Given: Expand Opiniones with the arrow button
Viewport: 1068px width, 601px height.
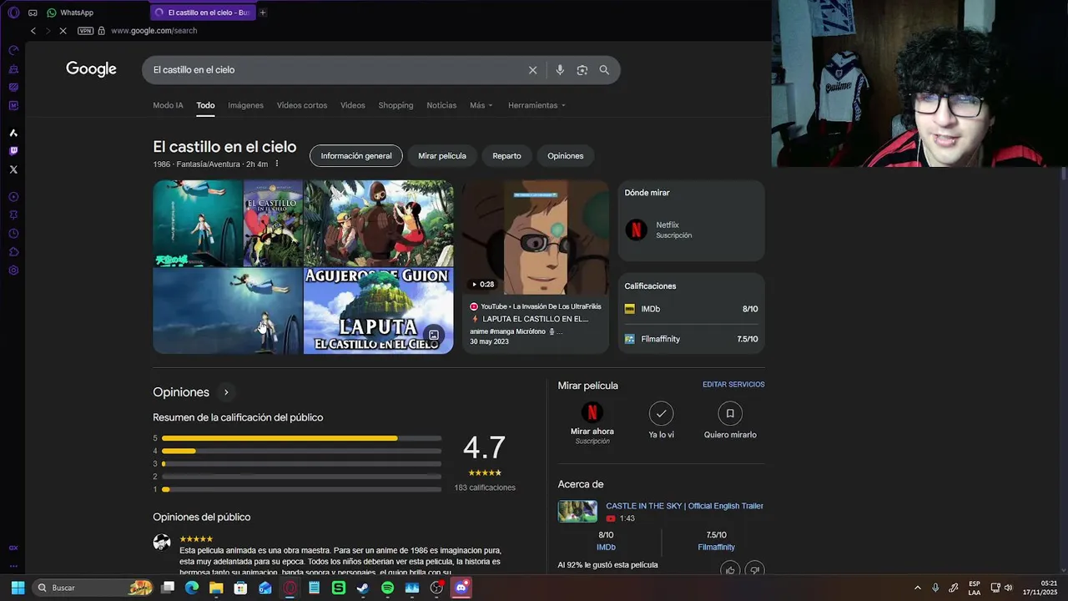Looking at the screenshot, I should (x=225, y=392).
